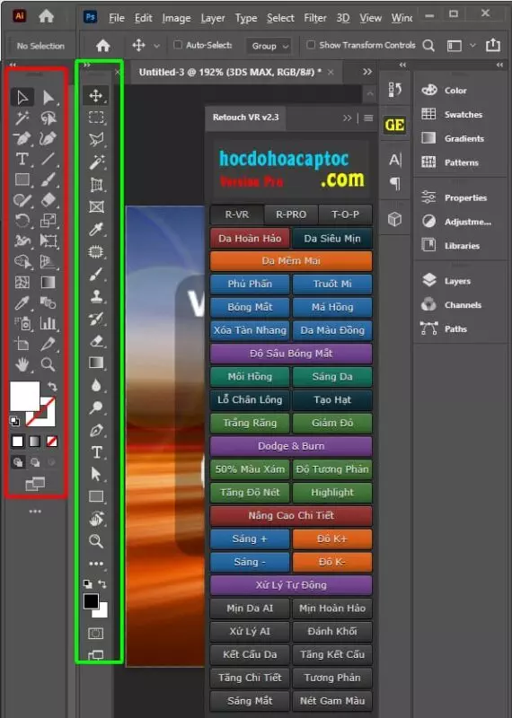Close the Untitled-3 document tab
Image resolution: width=512 pixels, height=718 pixels.
(x=331, y=72)
